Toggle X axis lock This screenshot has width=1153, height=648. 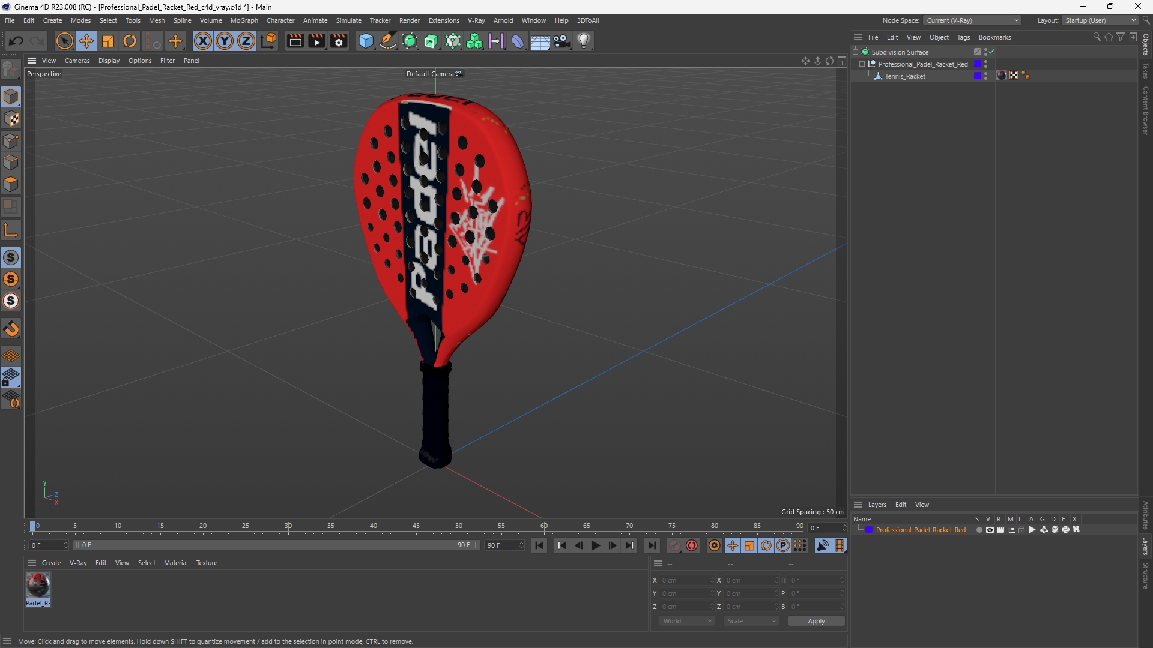coord(203,41)
